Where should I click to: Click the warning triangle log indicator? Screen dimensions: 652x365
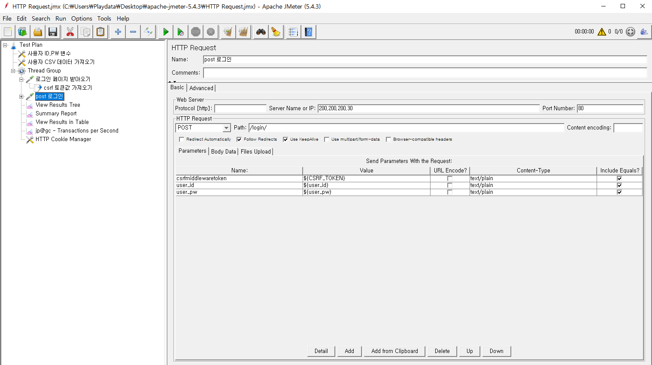(602, 32)
